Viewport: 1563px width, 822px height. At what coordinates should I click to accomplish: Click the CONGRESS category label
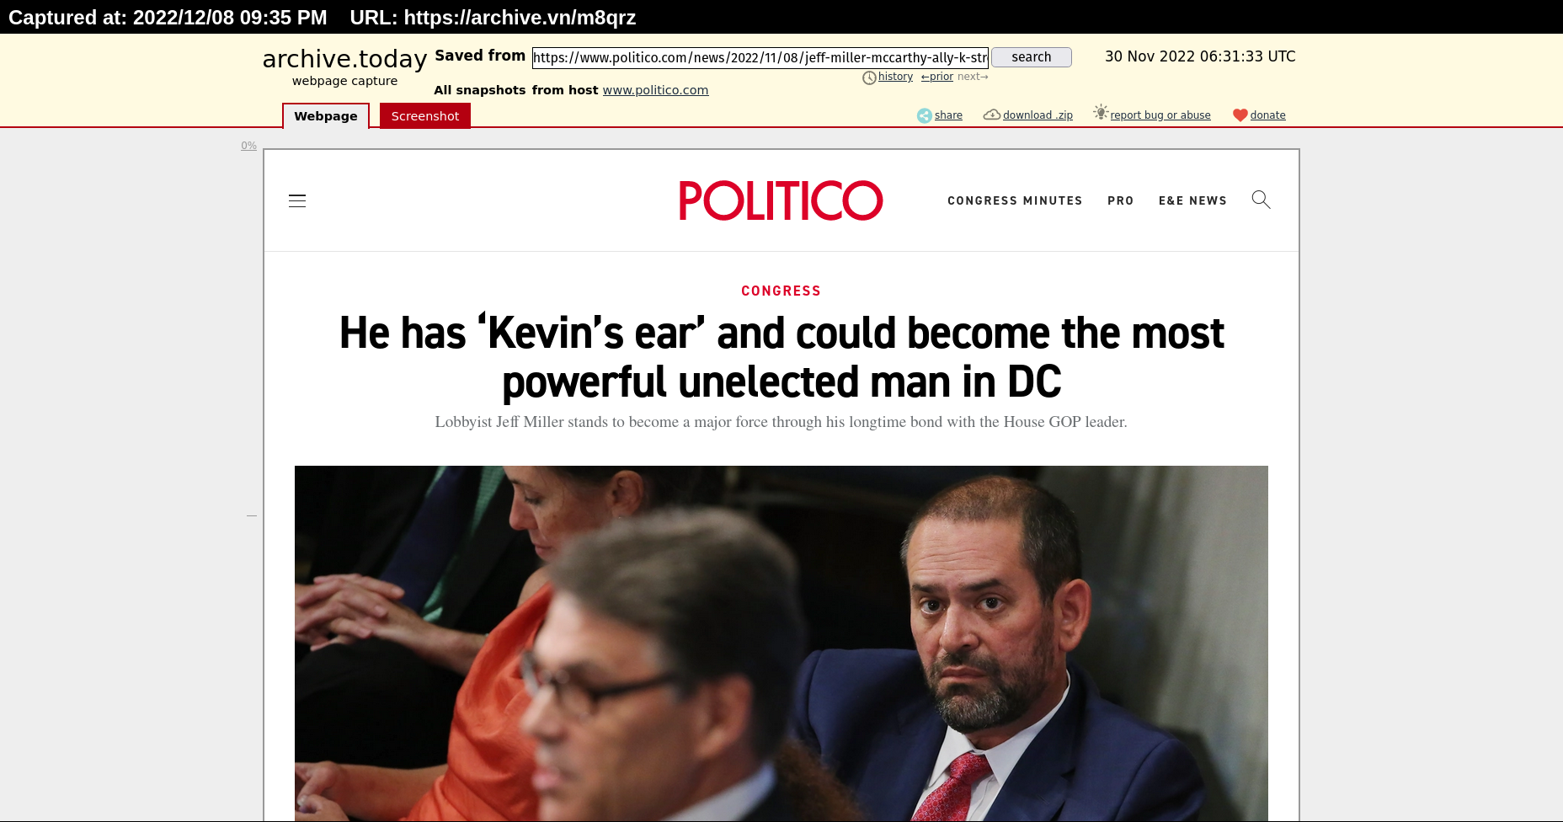tap(781, 291)
